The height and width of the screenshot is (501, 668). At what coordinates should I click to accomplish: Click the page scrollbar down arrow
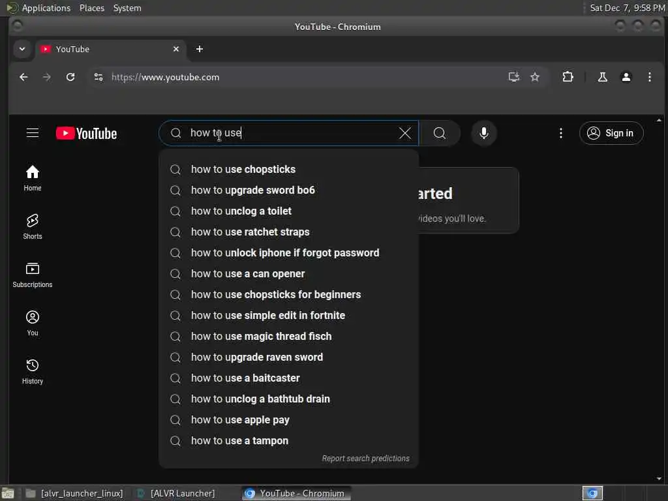(x=659, y=479)
